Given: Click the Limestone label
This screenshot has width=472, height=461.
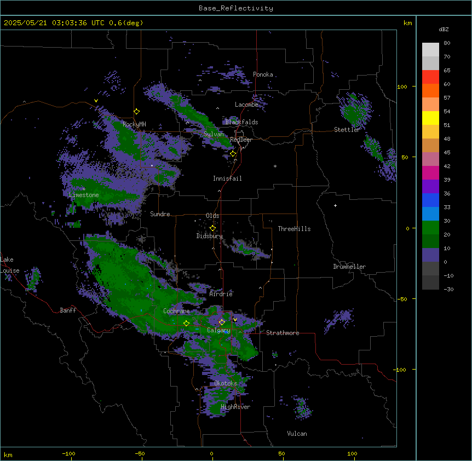Looking at the screenshot, I should [84, 195].
